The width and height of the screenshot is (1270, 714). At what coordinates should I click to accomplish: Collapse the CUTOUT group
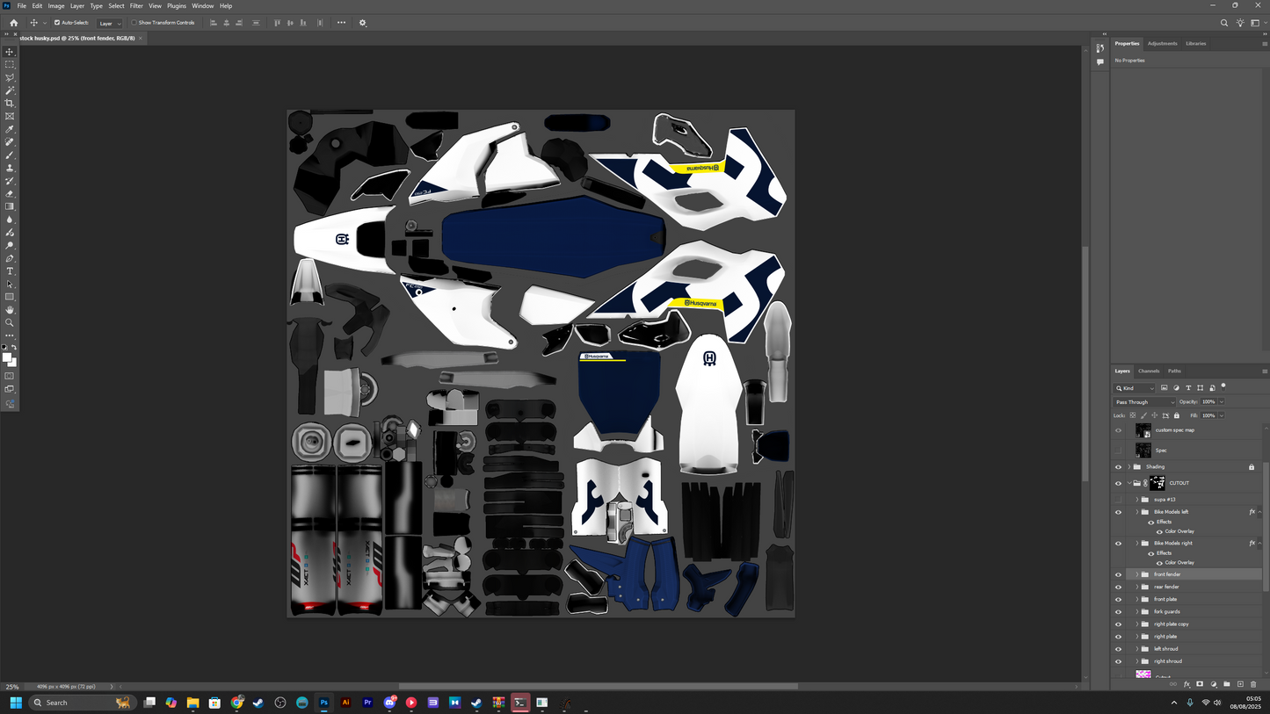click(1129, 482)
